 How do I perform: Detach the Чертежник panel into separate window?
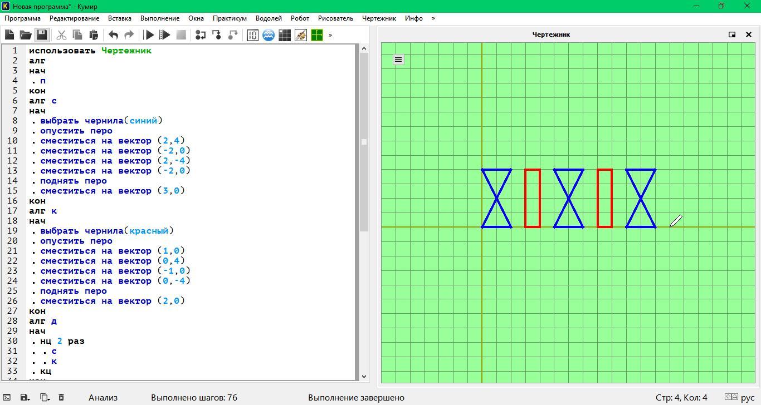[x=732, y=34]
